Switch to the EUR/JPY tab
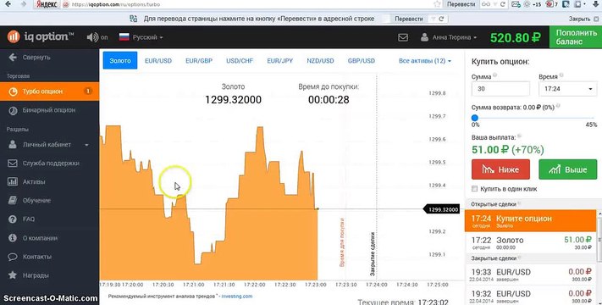The height and width of the screenshot is (305, 602). point(280,61)
